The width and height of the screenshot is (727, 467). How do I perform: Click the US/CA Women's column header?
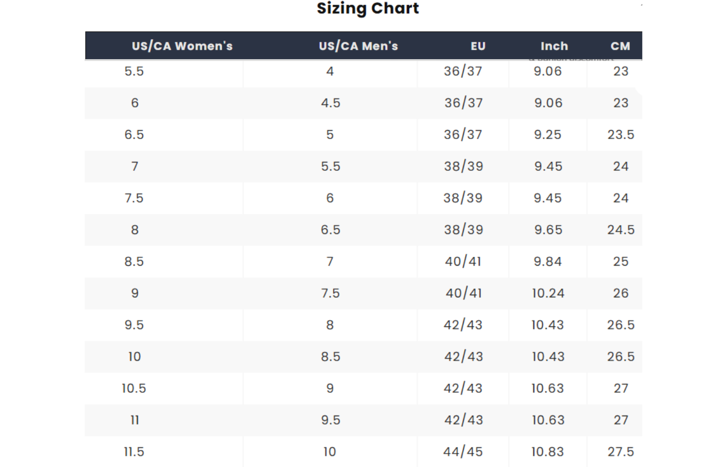182,46
